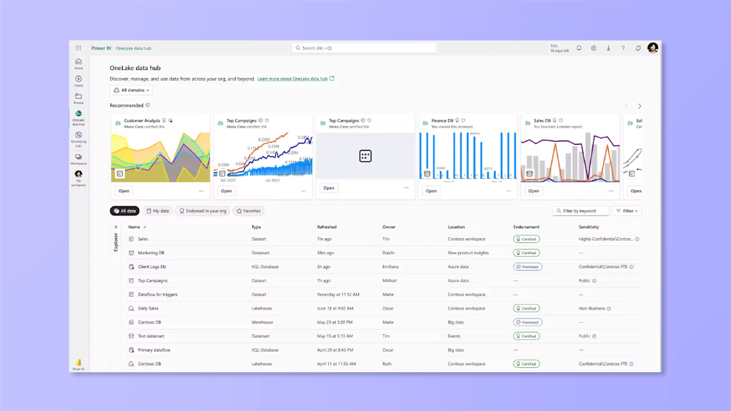Select the My data tab
The width and height of the screenshot is (731, 411).
coord(158,211)
